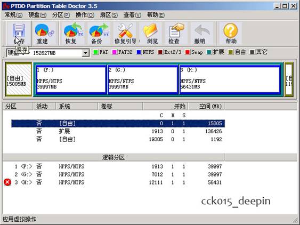Select the highlighted [自由] row with 15005
This screenshot has height=225, width=300.
point(118,123)
